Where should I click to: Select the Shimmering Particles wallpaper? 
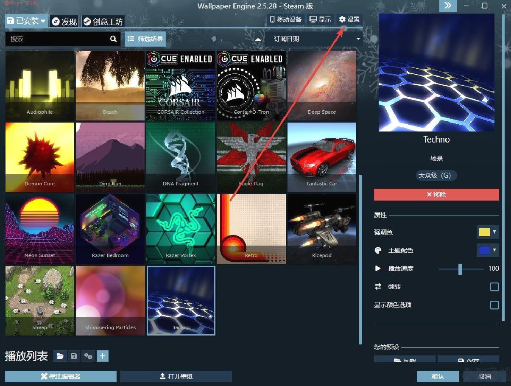110,301
